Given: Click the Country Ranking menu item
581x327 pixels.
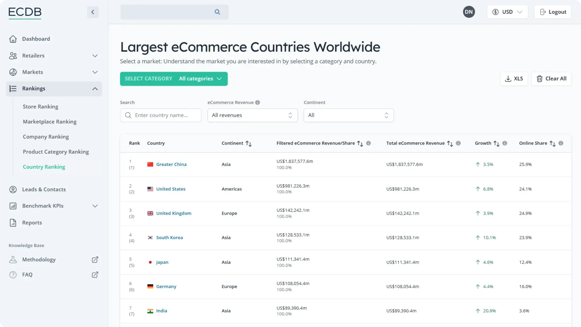Looking at the screenshot, I should (44, 167).
